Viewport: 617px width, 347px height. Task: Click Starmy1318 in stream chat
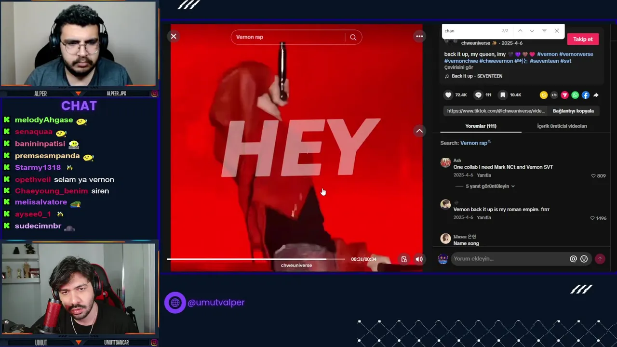point(38,168)
